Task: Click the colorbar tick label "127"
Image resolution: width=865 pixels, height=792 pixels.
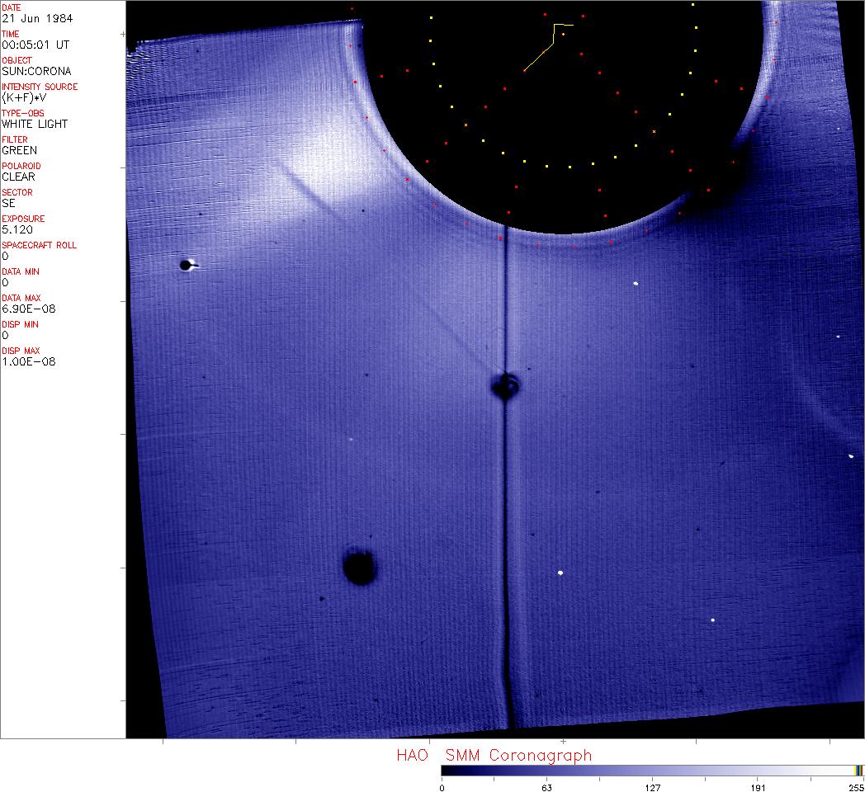Action: tap(653, 787)
